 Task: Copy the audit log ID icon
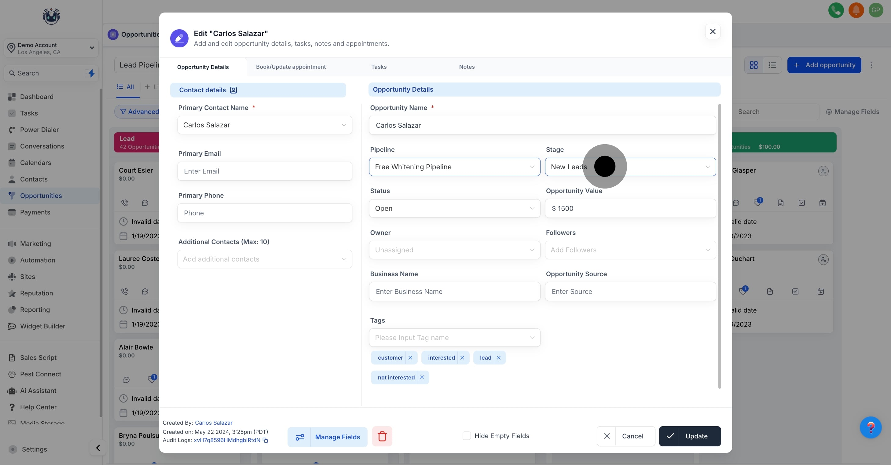tap(265, 440)
